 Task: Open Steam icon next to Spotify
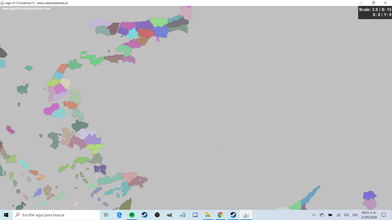click(144, 215)
